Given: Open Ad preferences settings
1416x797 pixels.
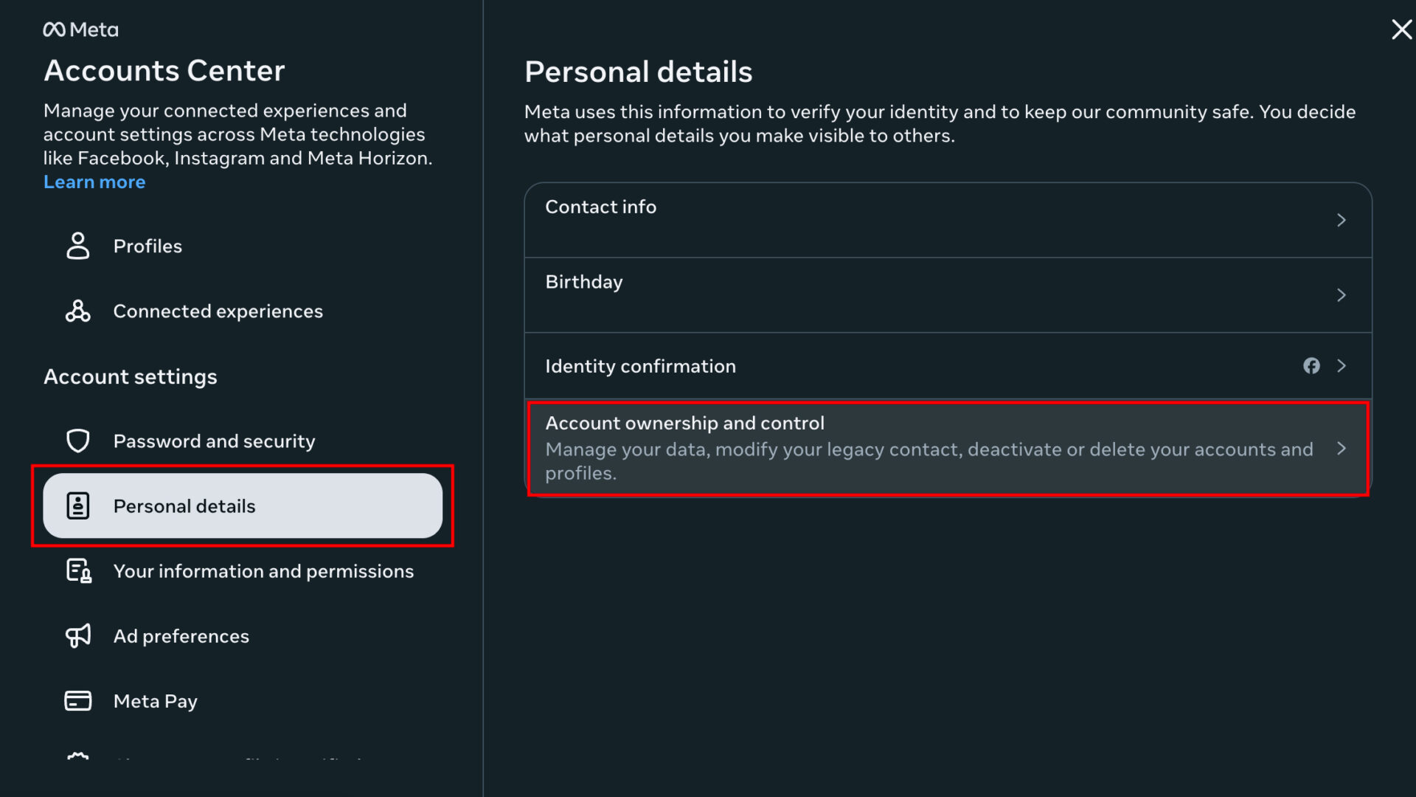Looking at the screenshot, I should pos(181,635).
